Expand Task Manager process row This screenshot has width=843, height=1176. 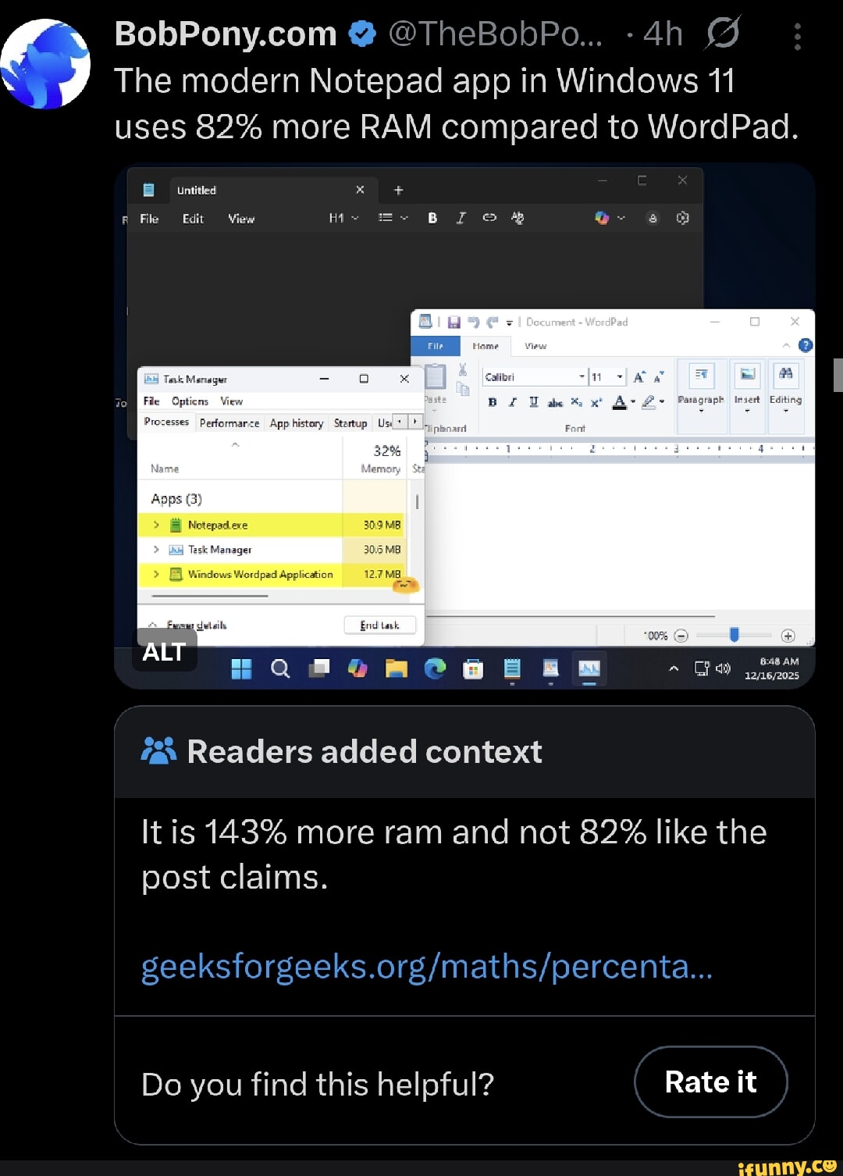(156, 550)
